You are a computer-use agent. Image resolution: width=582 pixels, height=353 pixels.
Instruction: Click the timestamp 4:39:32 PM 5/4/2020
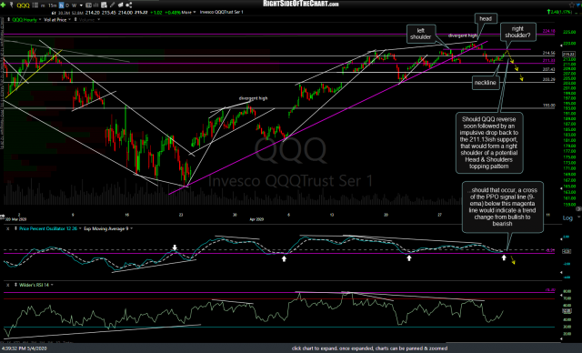25,348
